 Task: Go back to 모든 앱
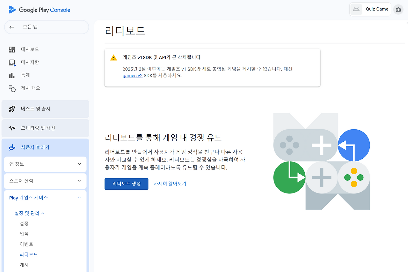[x=47, y=27]
